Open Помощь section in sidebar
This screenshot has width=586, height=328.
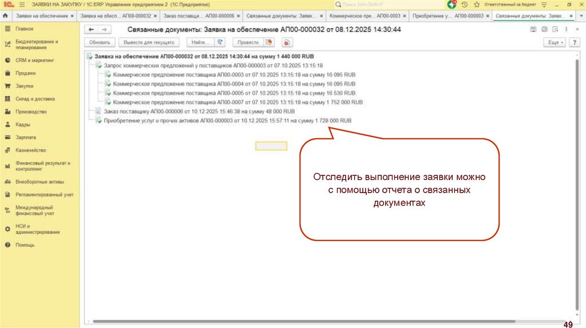25,245
